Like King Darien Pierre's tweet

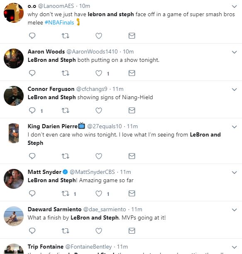tap(99, 156)
